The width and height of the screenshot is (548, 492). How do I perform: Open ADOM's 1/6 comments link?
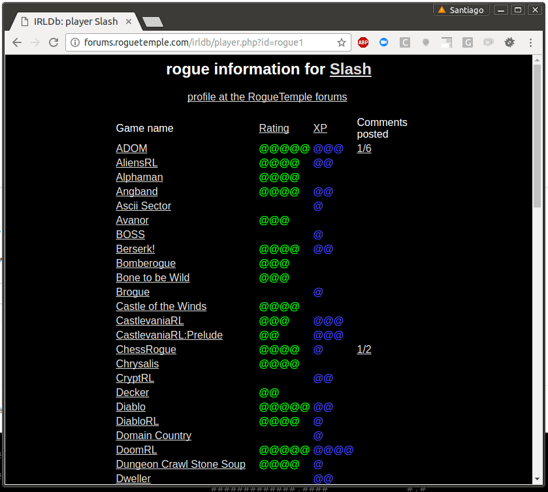pyautogui.click(x=364, y=149)
